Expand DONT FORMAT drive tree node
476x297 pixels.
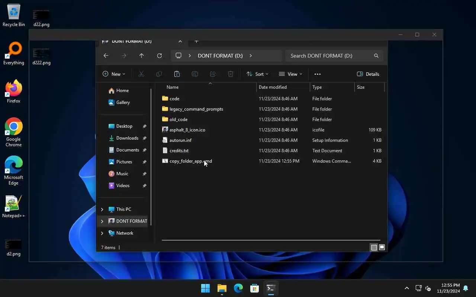coord(102,221)
